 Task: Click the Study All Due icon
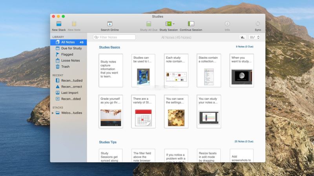[x=149, y=24]
